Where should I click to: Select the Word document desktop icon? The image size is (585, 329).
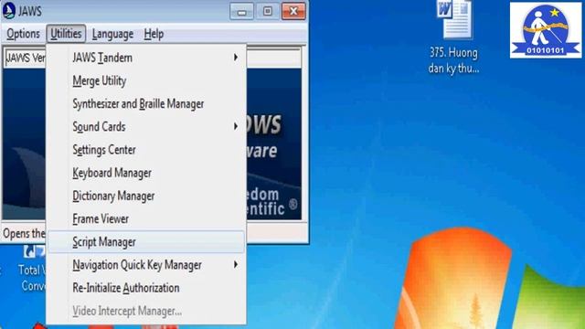click(x=454, y=20)
